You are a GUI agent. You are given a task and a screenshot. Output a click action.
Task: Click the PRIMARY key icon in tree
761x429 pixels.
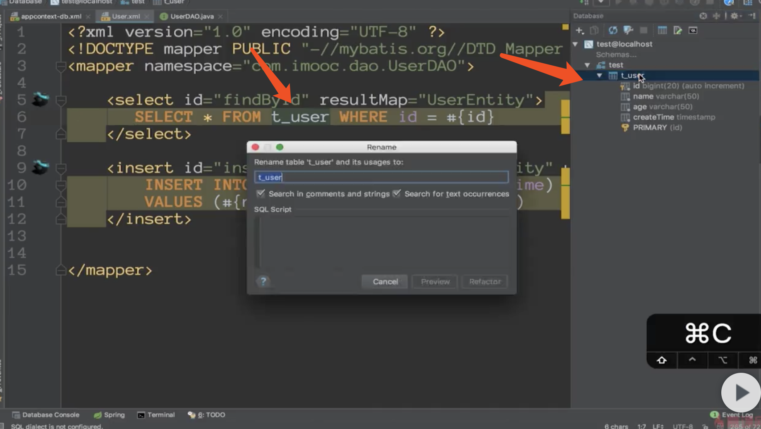[x=625, y=128]
